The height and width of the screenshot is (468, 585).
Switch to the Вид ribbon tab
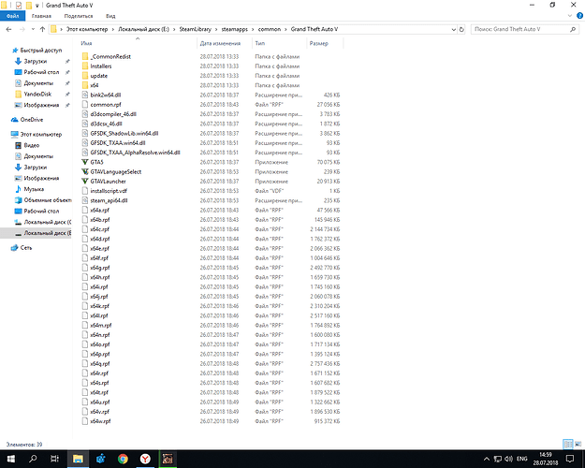(x=110, y=16)
